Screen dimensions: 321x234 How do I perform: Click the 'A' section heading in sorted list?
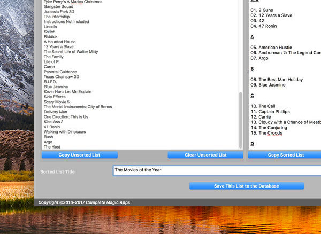252,37
